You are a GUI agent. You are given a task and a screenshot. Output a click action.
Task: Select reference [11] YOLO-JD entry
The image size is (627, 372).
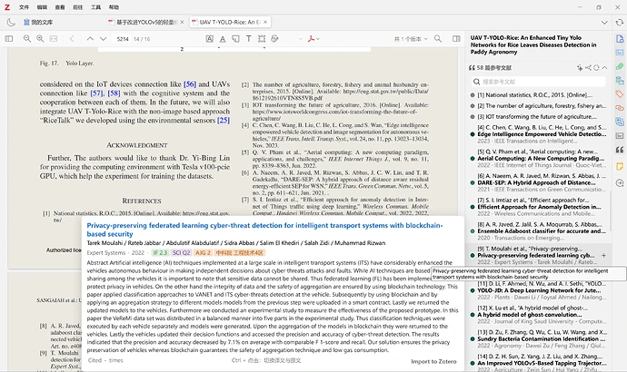538,290
